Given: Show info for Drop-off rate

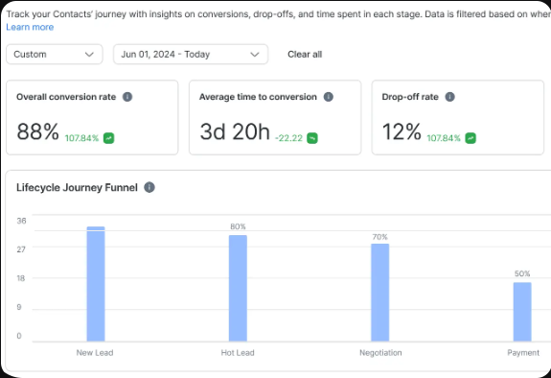Looking at the screenshot, I should pos(449,97).
